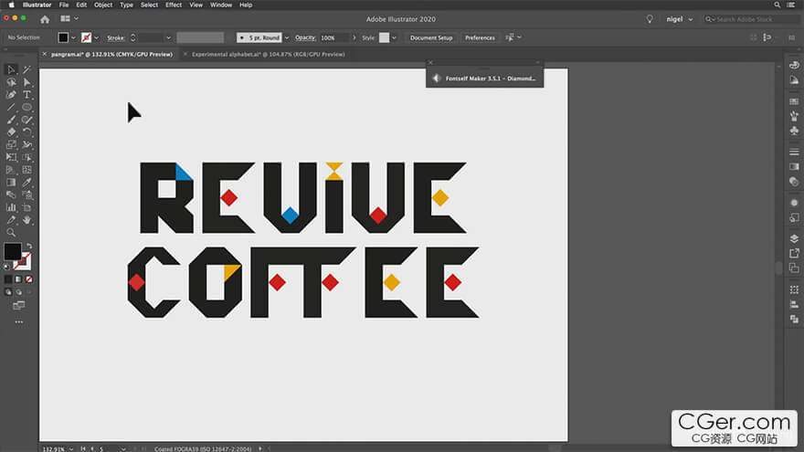Select the Artboard tool
This screenshot has width=804, height=452.
tap(26, 207)
